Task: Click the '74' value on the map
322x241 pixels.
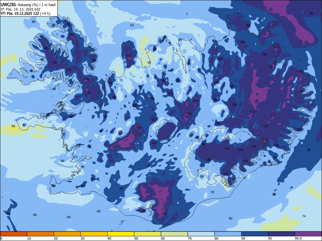Action: [x=304, y=216]
